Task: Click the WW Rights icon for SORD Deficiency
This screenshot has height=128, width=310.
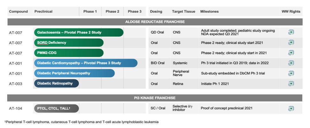Action: click(291, 42)
